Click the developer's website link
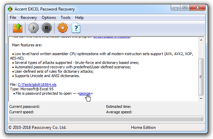 point(112,37)
